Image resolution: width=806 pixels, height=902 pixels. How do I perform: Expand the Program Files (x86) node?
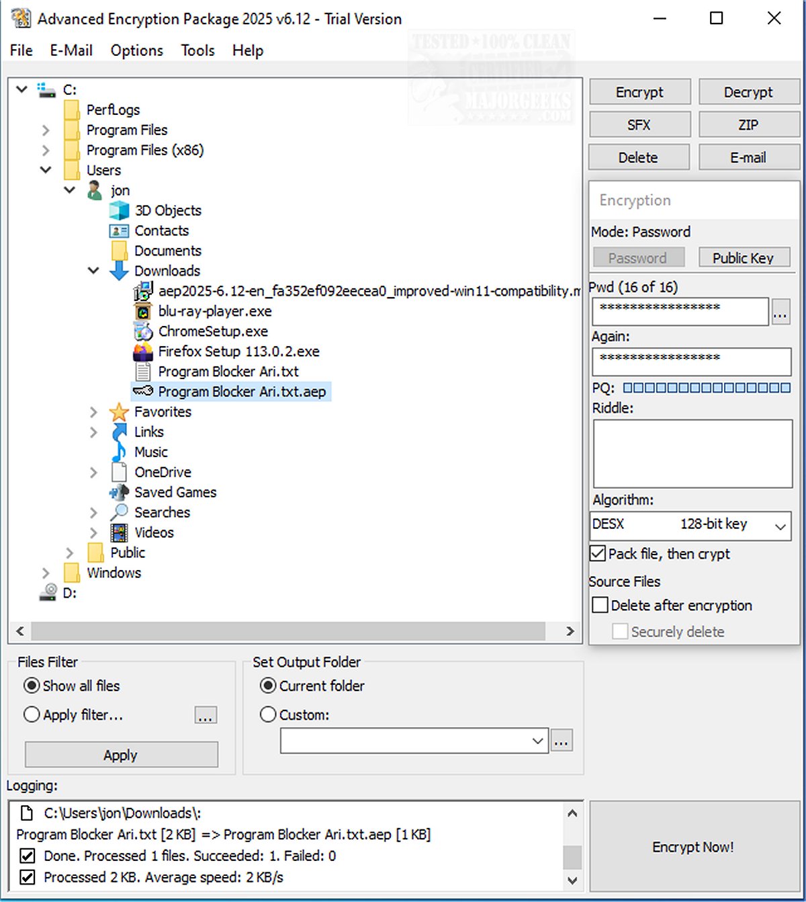click(46, 150)
